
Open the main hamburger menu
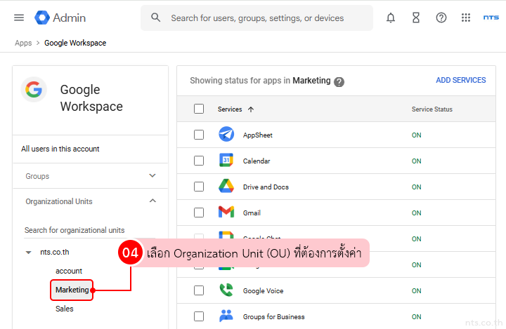[19, 18]
